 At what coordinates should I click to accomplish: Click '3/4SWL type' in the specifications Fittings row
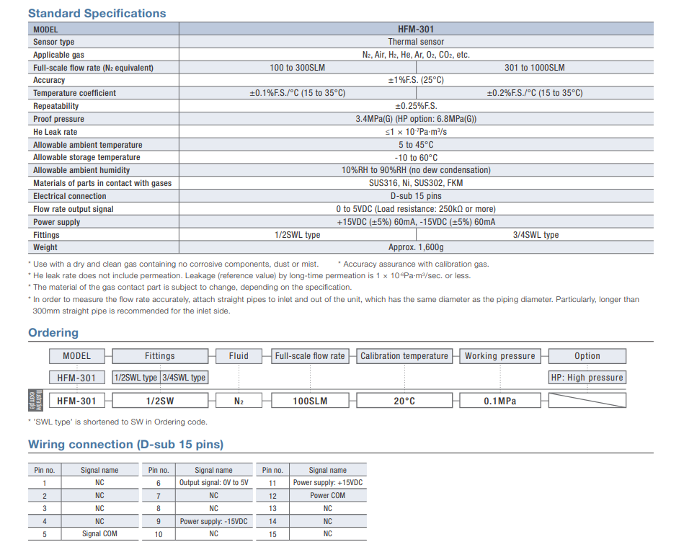(536, 234)
